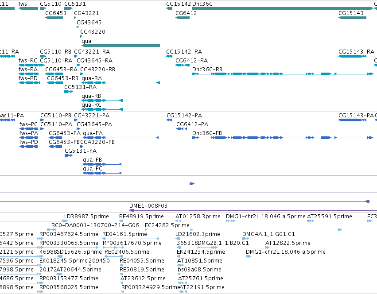Select DMG4A.1_1.G01.C1 feature
The image size is (377, 294).
(x=246, y=239)
